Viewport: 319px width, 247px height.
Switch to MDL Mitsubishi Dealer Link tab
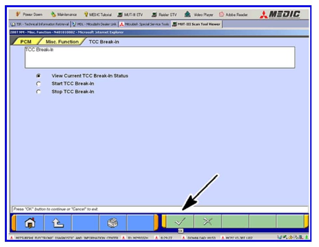94,24
